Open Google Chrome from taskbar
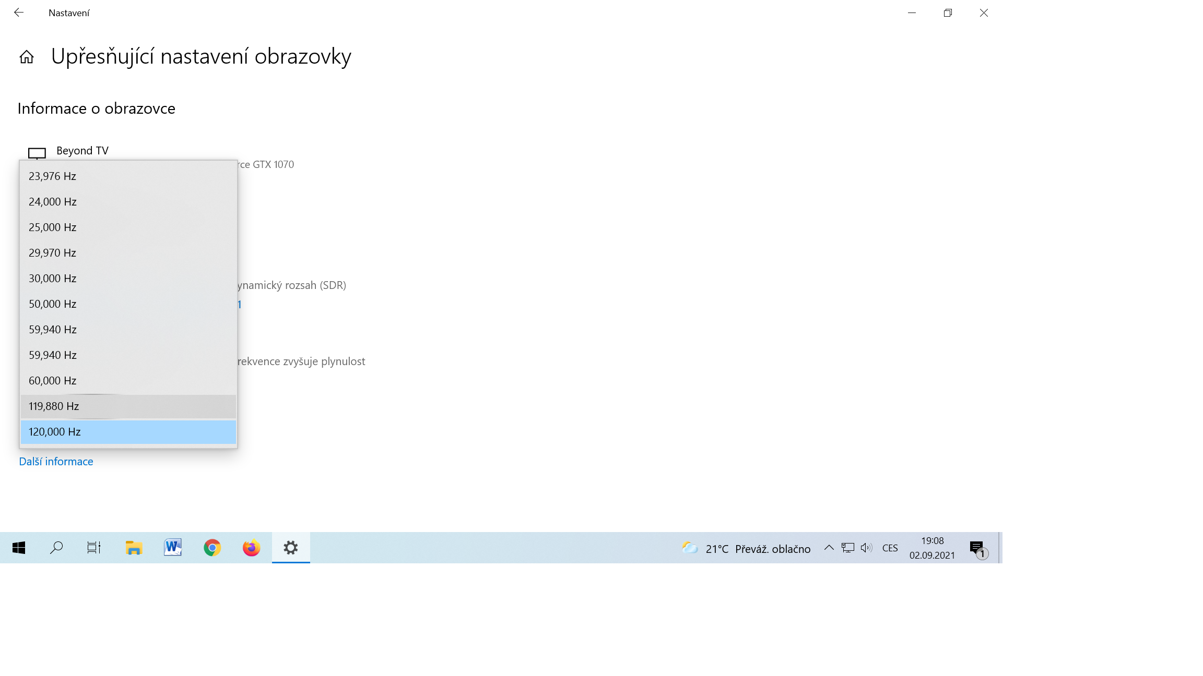 point(212,548)
